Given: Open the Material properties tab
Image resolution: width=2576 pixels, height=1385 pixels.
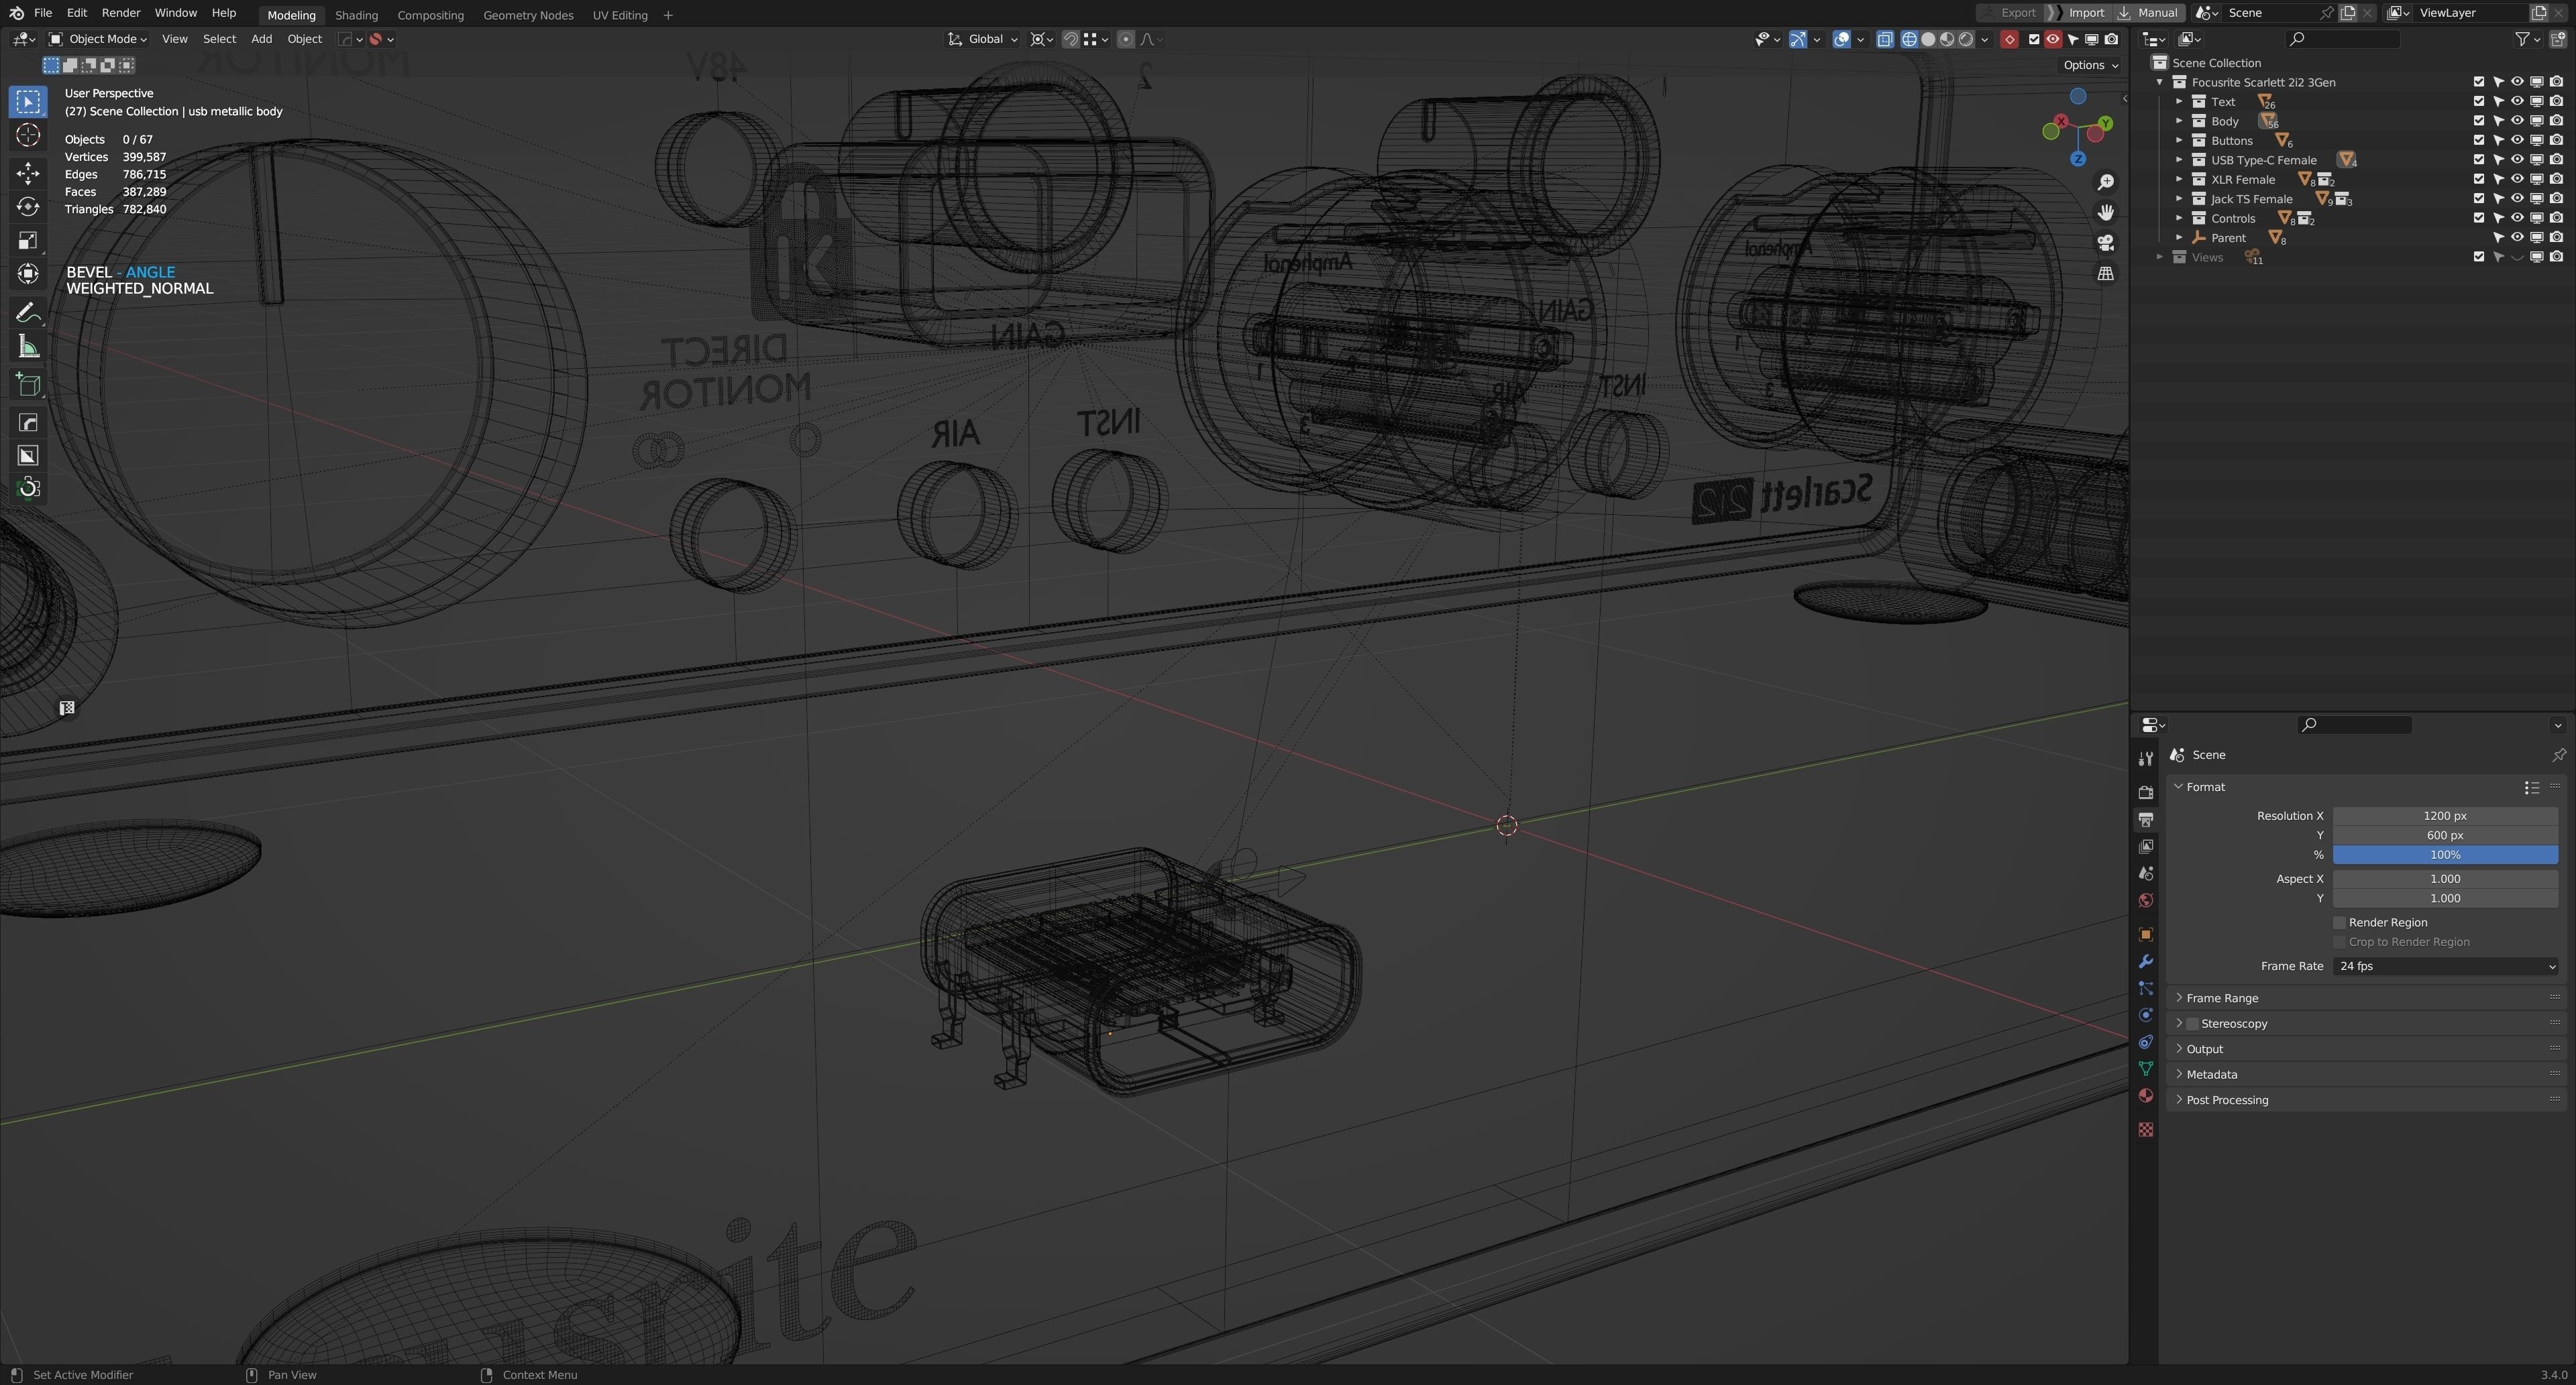Looking at the screenshot, I should pos(2145,1096).
